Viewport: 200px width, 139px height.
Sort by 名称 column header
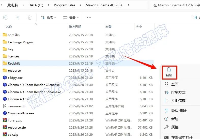pyautogui.click(x=9, y=27)
